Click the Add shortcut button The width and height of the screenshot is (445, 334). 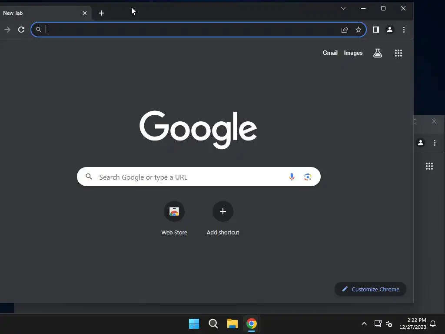pyautogui.click(x=223, y=218)
